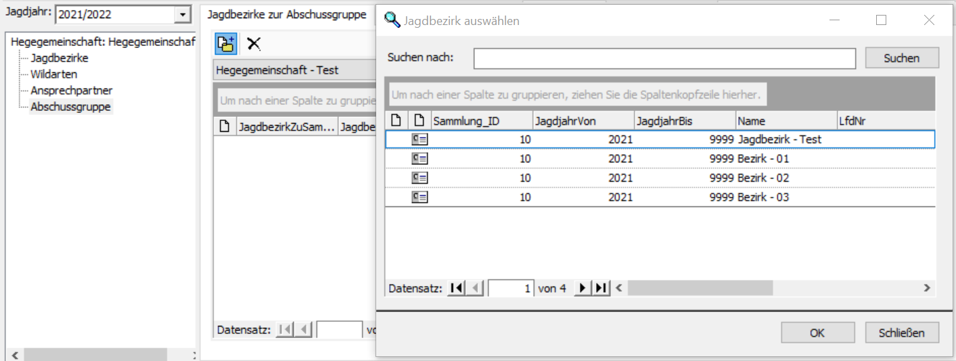This screenshot has height=361, width=956.
Task: Click the delete X toolbar icon
Action: pyautogui.click(x=254, y=44)
